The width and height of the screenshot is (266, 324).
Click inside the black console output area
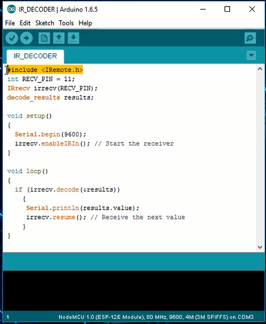pos(134,290)
